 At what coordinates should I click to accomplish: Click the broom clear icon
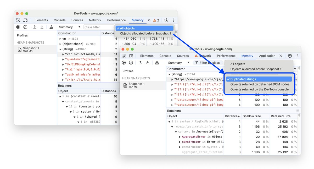click(x=156, y=63)
